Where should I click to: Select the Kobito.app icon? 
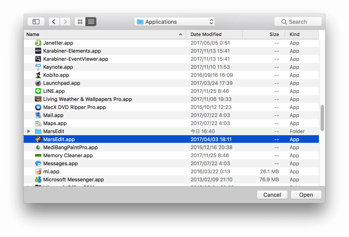click(38, 75)
